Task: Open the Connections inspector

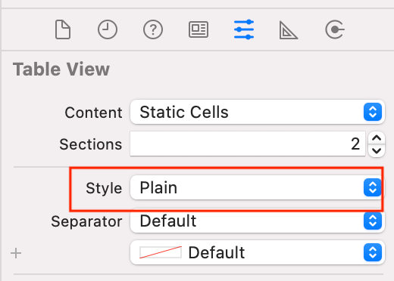Action: pos(335,29)
